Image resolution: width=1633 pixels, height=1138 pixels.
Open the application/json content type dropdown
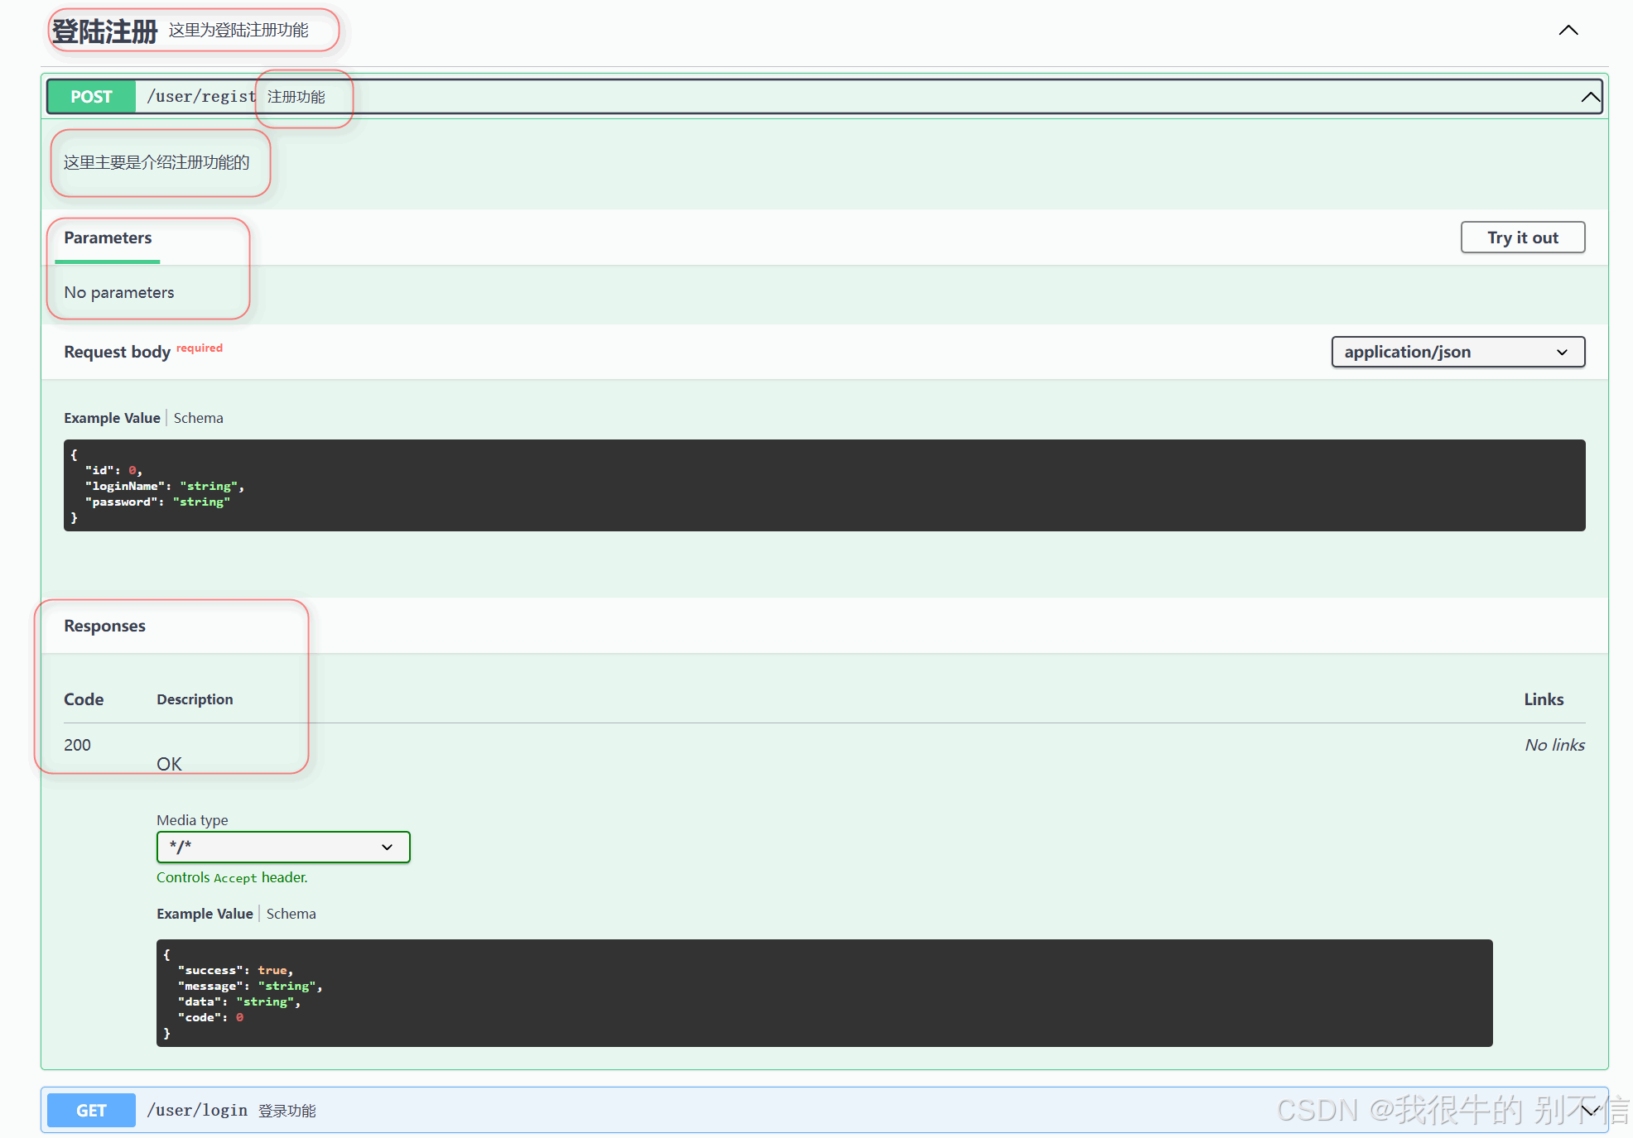click(1457, 352)
